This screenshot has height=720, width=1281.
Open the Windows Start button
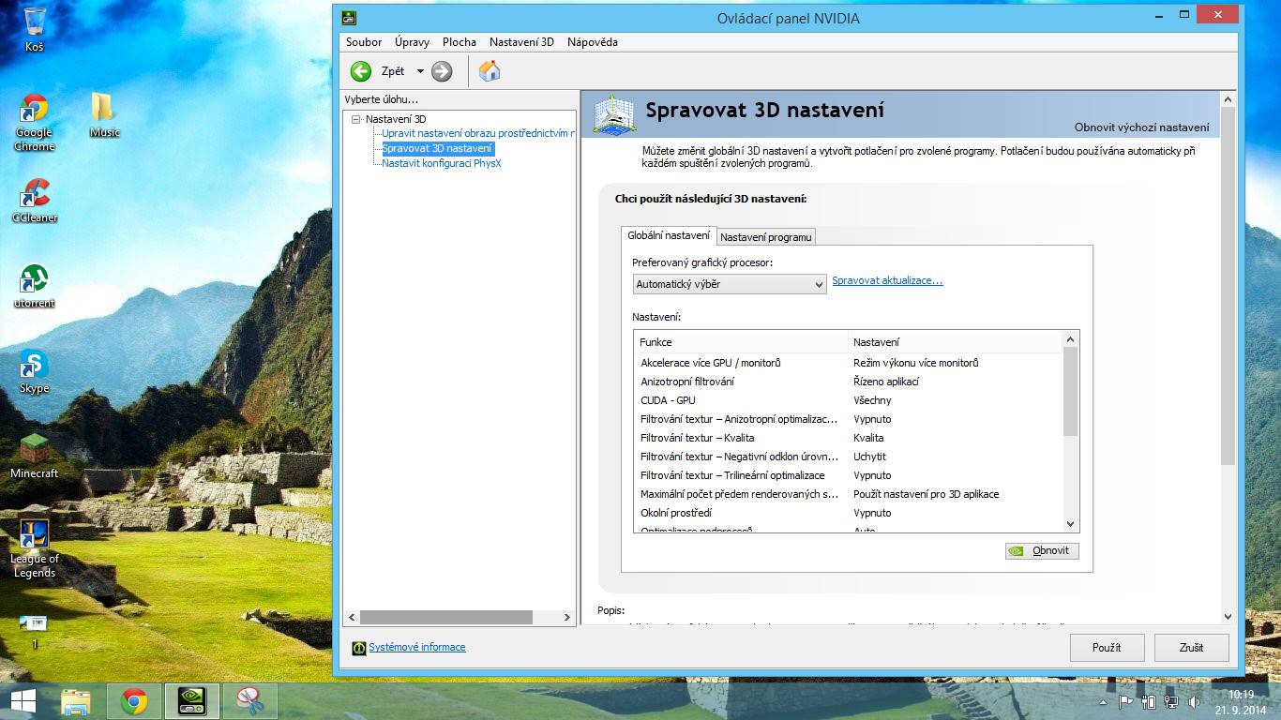(23, 701)
